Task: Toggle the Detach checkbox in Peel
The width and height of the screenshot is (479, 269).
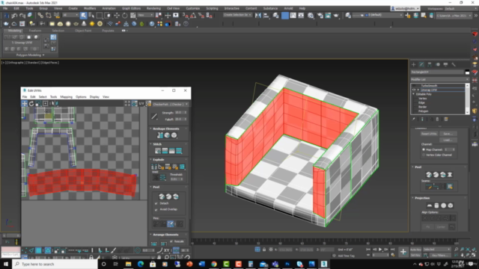Action: coord(156,203)
